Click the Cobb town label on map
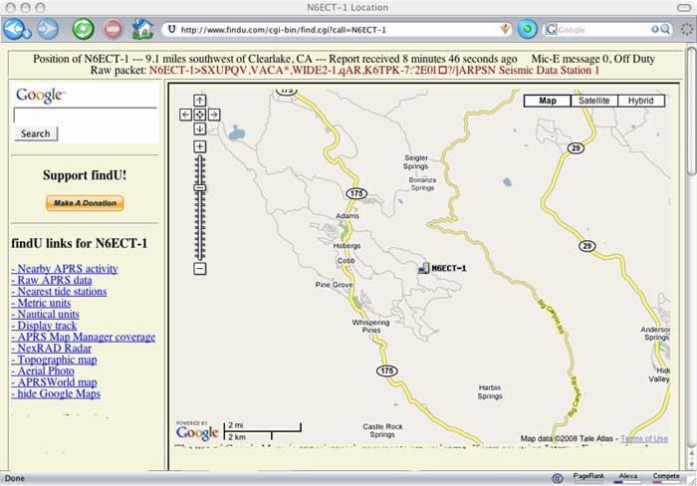 pos(346,261)
